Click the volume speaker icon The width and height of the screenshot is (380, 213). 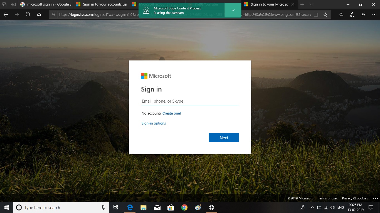tap(332, 207)
